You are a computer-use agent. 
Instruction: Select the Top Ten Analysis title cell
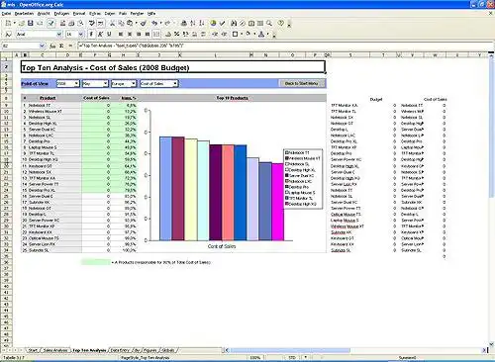(173, 67)
